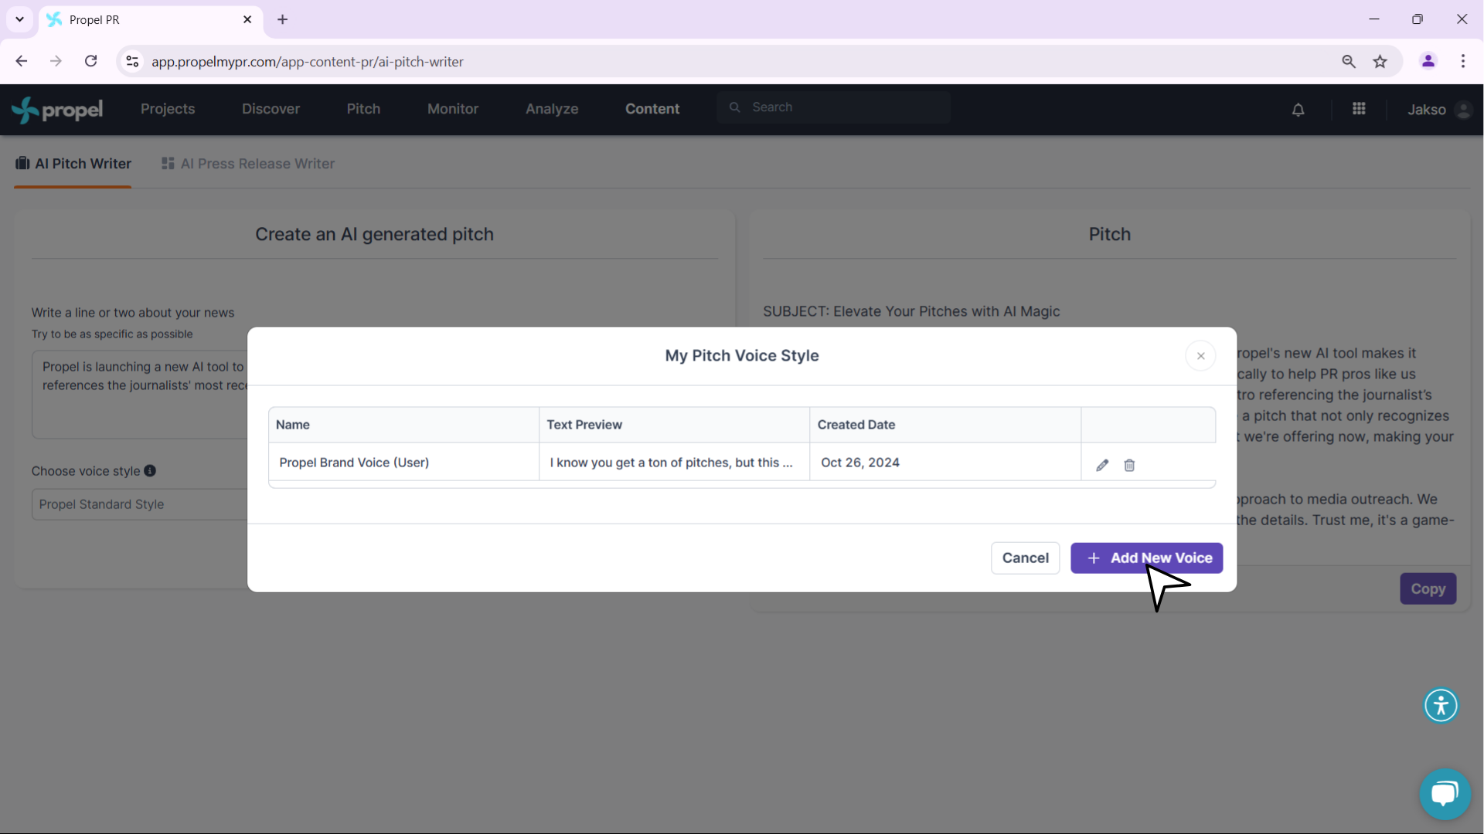Viewport: 1484px width, 834px height.
Task: Open the Projects menu
Action: point(168,109)
